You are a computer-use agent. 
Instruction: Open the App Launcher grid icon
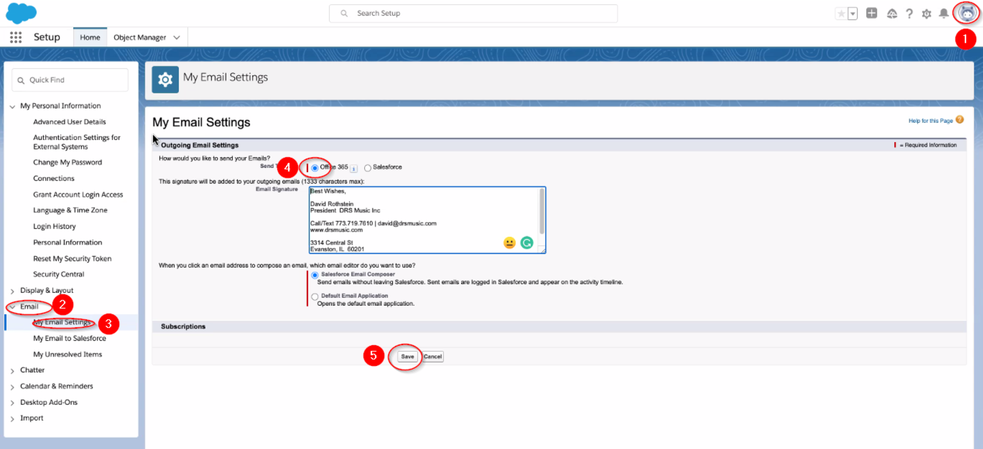click(x=16, y=37)
